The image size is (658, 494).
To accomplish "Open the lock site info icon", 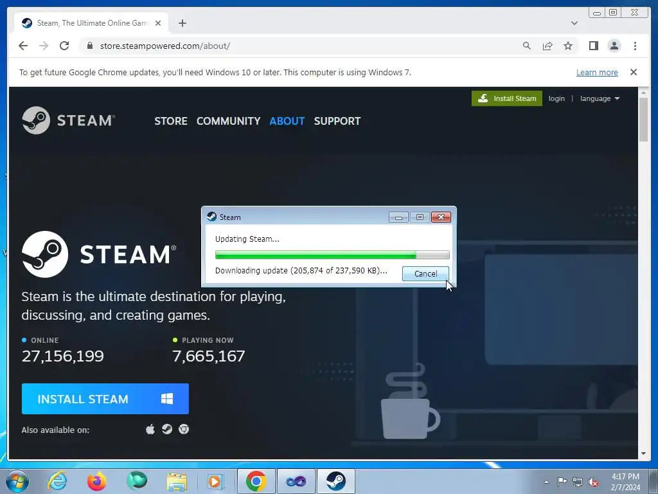I will tap(89, 46).
